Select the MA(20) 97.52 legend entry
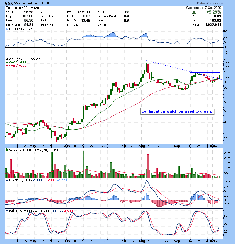 coord(16,62)
